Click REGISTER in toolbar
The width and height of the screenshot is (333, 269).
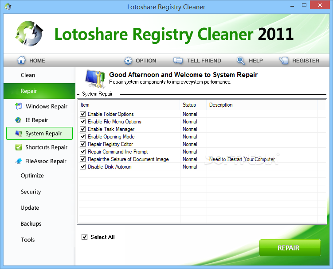point(299,61)
